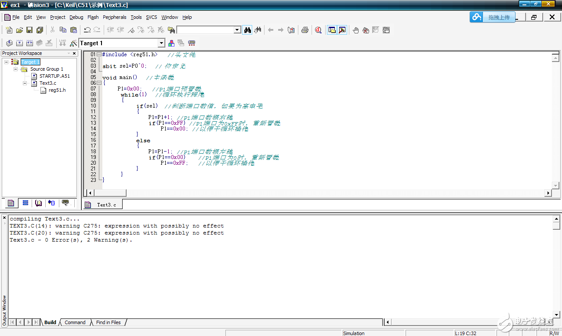Open the Target 1 dropdown list

[x=161, y=43]
